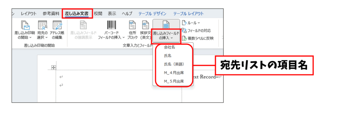Switch to the 差し込み文書 tab
Viewport: 340px width, 124px height.
77,14
